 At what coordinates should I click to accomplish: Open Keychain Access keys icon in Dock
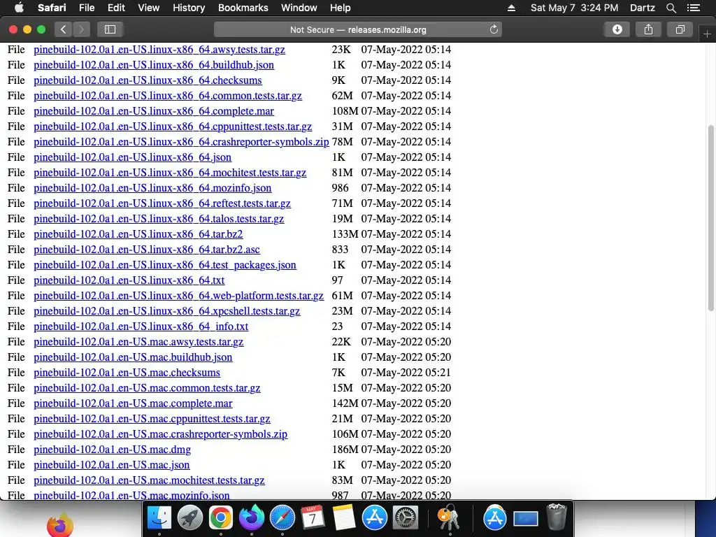449,518
